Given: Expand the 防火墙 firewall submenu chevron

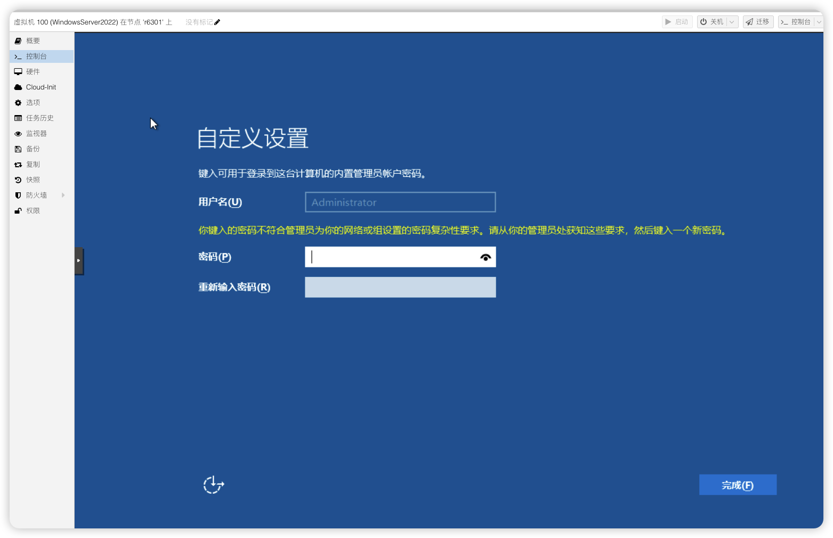Looking at the screenshot, I should pos(63,195).
